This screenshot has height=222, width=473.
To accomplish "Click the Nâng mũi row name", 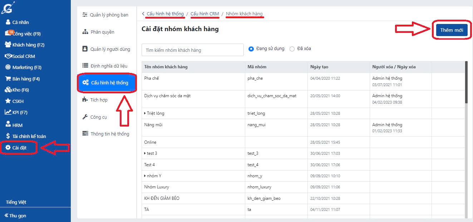I will [x=153, y=125].
